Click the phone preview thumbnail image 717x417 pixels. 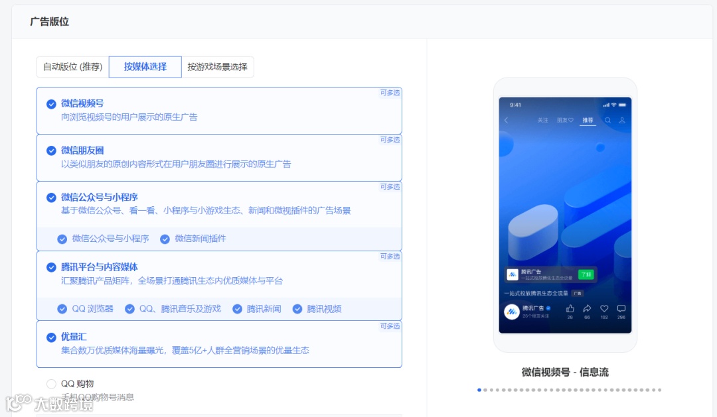click(x=565, y=215)
